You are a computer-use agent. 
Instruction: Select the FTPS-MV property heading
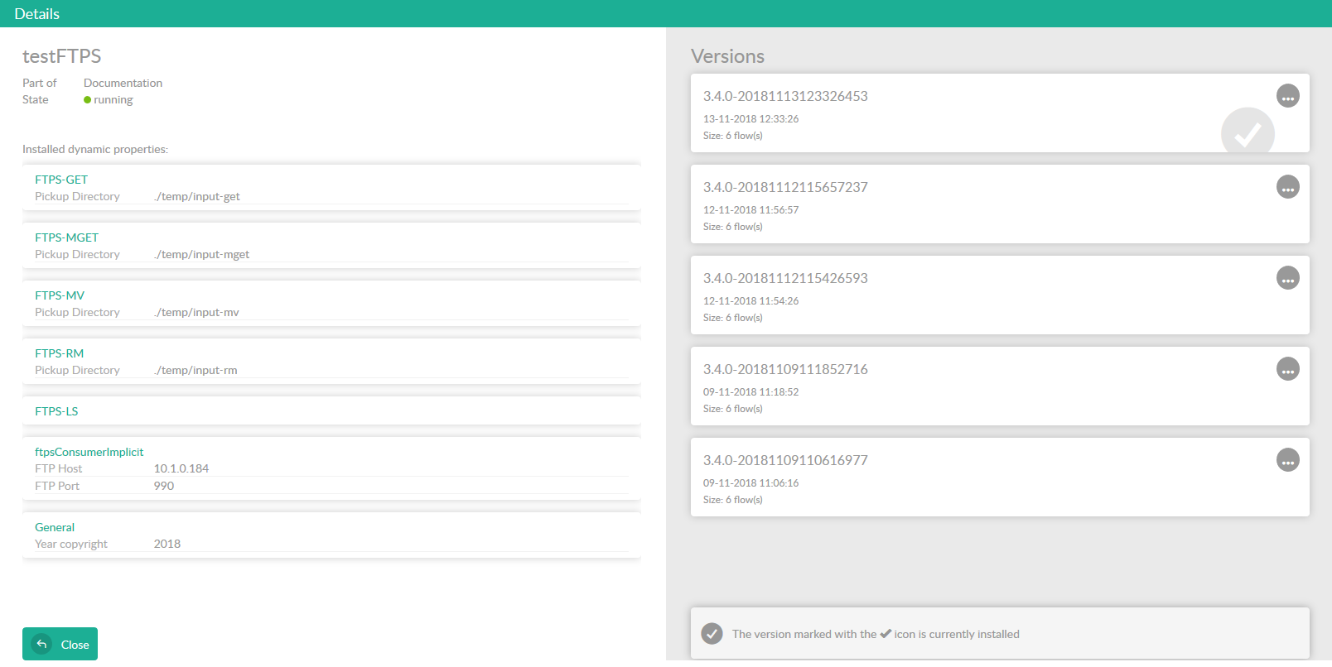point(60,295)
